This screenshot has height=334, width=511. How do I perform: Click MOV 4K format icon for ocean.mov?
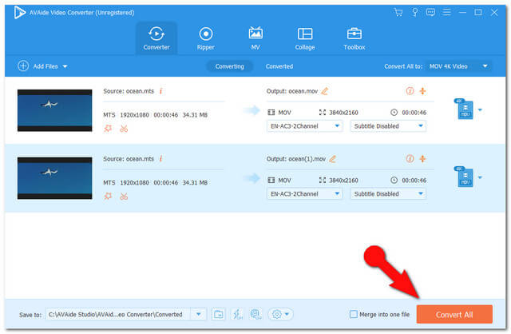pyautogui.click(x=464, y=109)
